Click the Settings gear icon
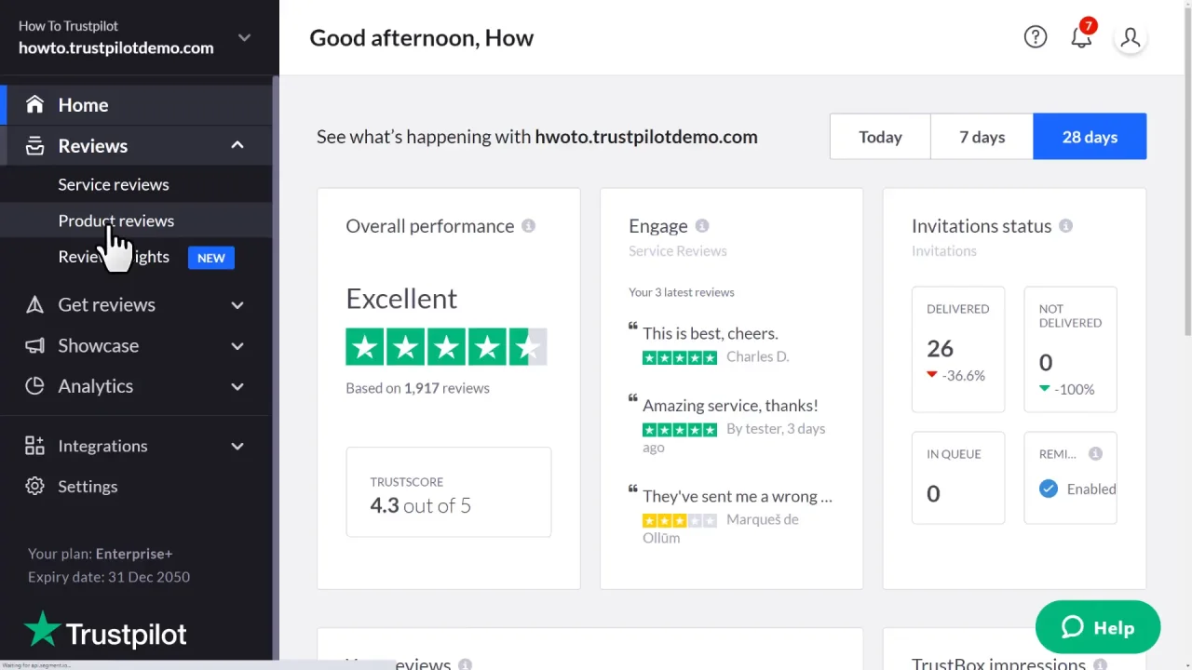The image size is (1192, 670). point(34,487)
